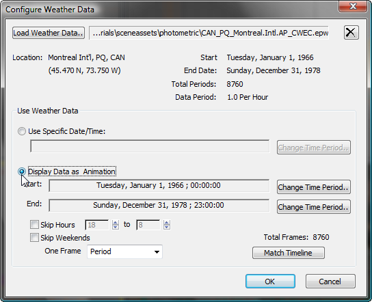Change Time Period for animation End
The image size is (372, 302).
click(x=314, y=207)
